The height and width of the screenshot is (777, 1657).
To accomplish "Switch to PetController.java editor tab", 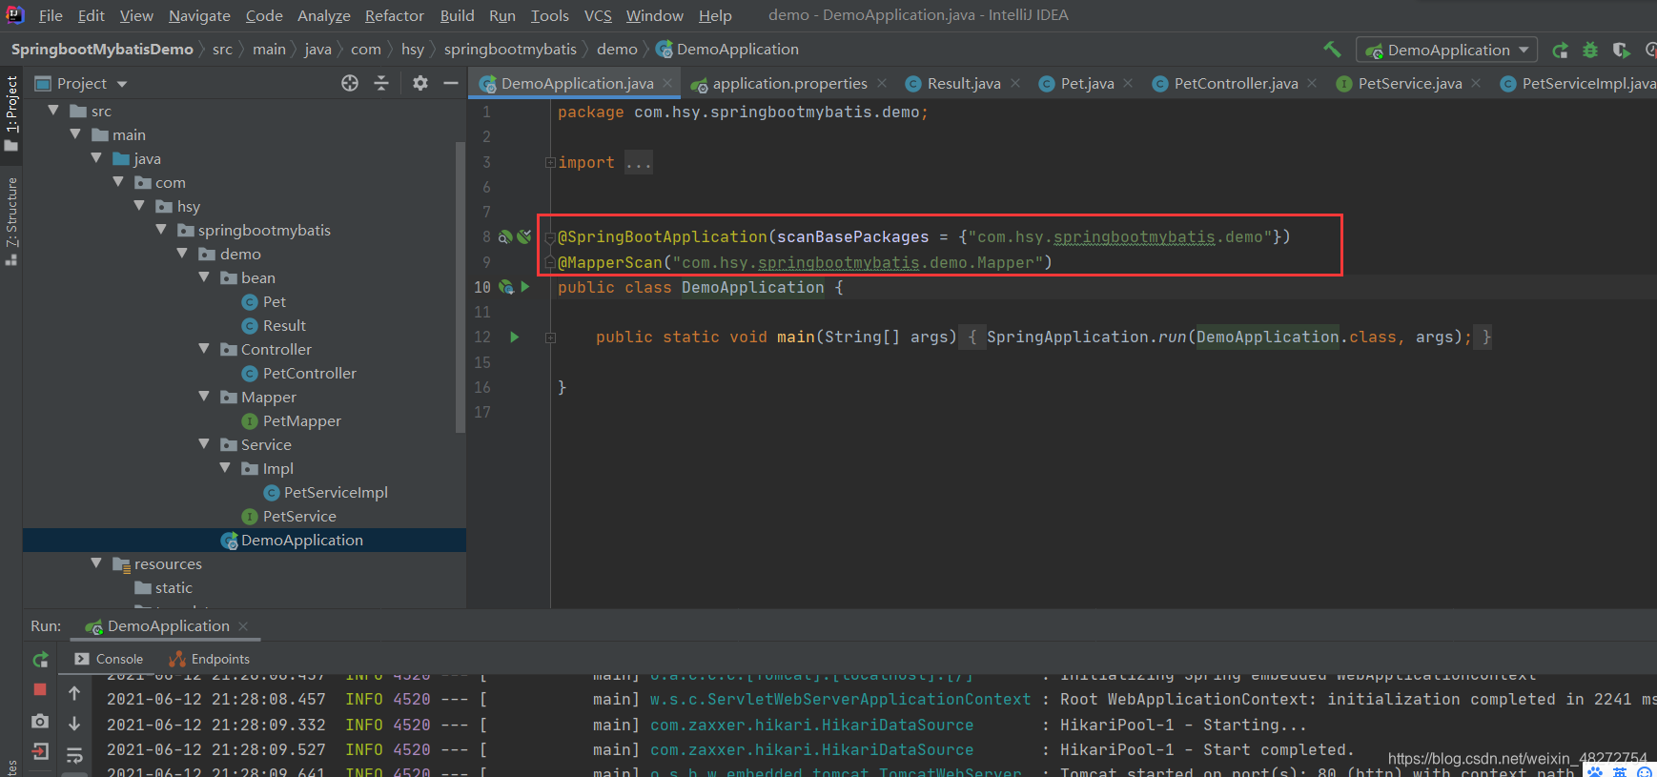I will coord(1236,84).
